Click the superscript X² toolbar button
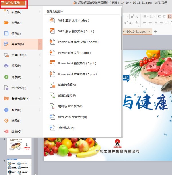The image size is (172, 175). [126, 23]
